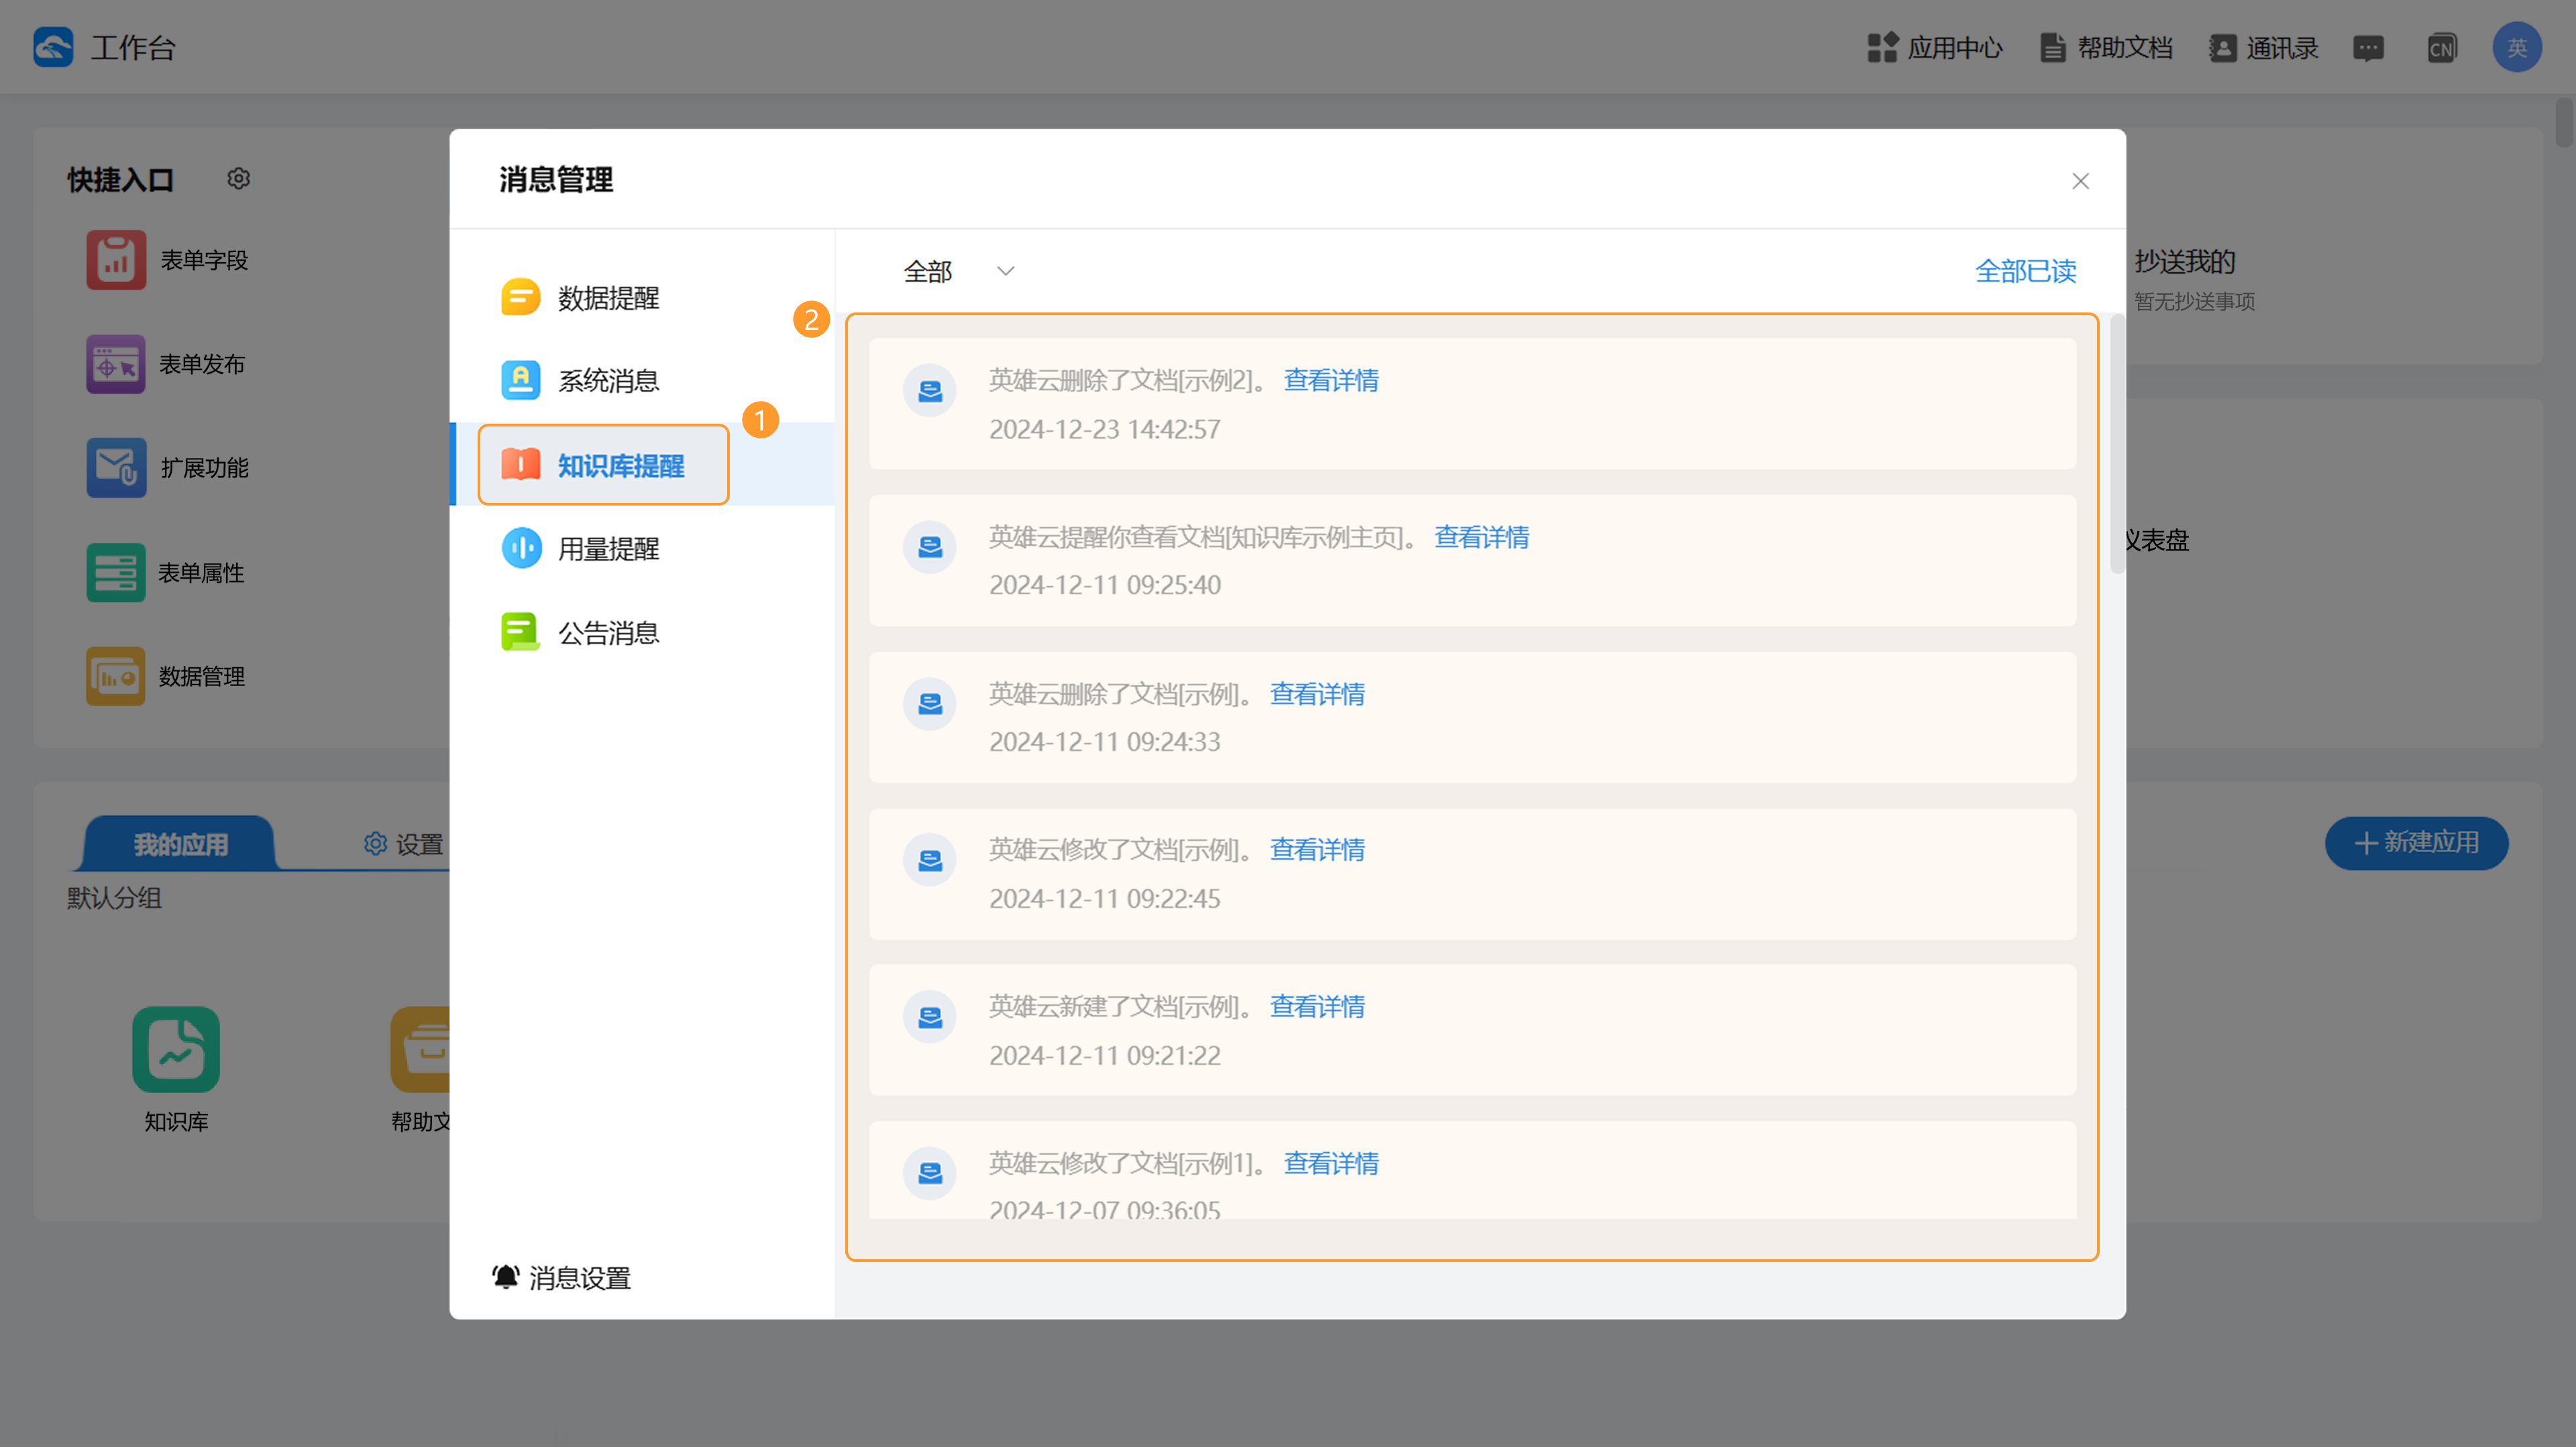View details of 删除了文档[示例] message

click(x=1317, y=695)
